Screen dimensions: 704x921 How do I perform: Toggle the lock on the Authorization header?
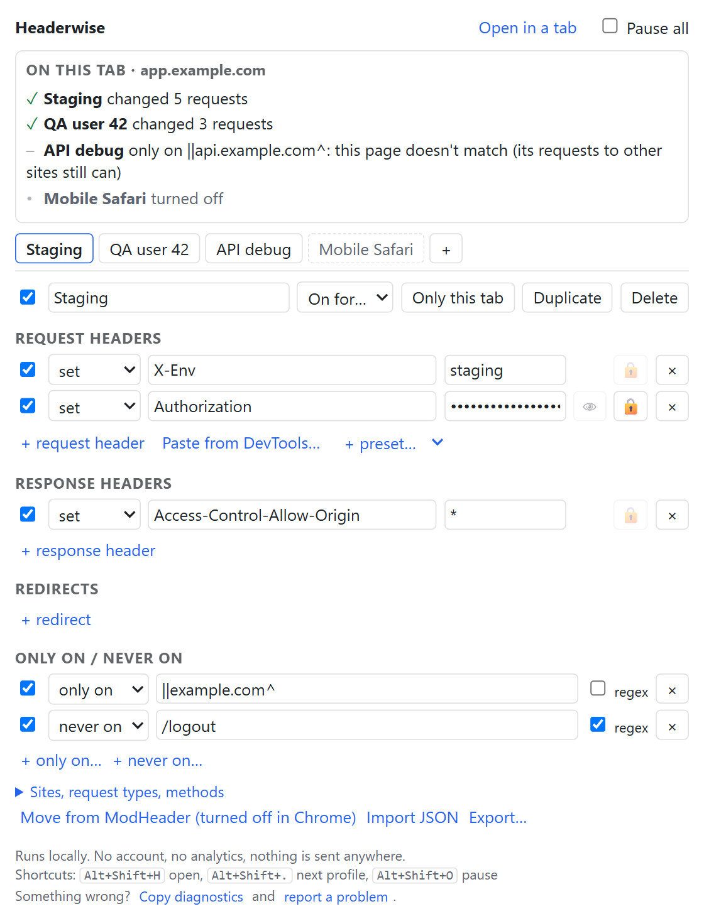[x=630, y=406]
